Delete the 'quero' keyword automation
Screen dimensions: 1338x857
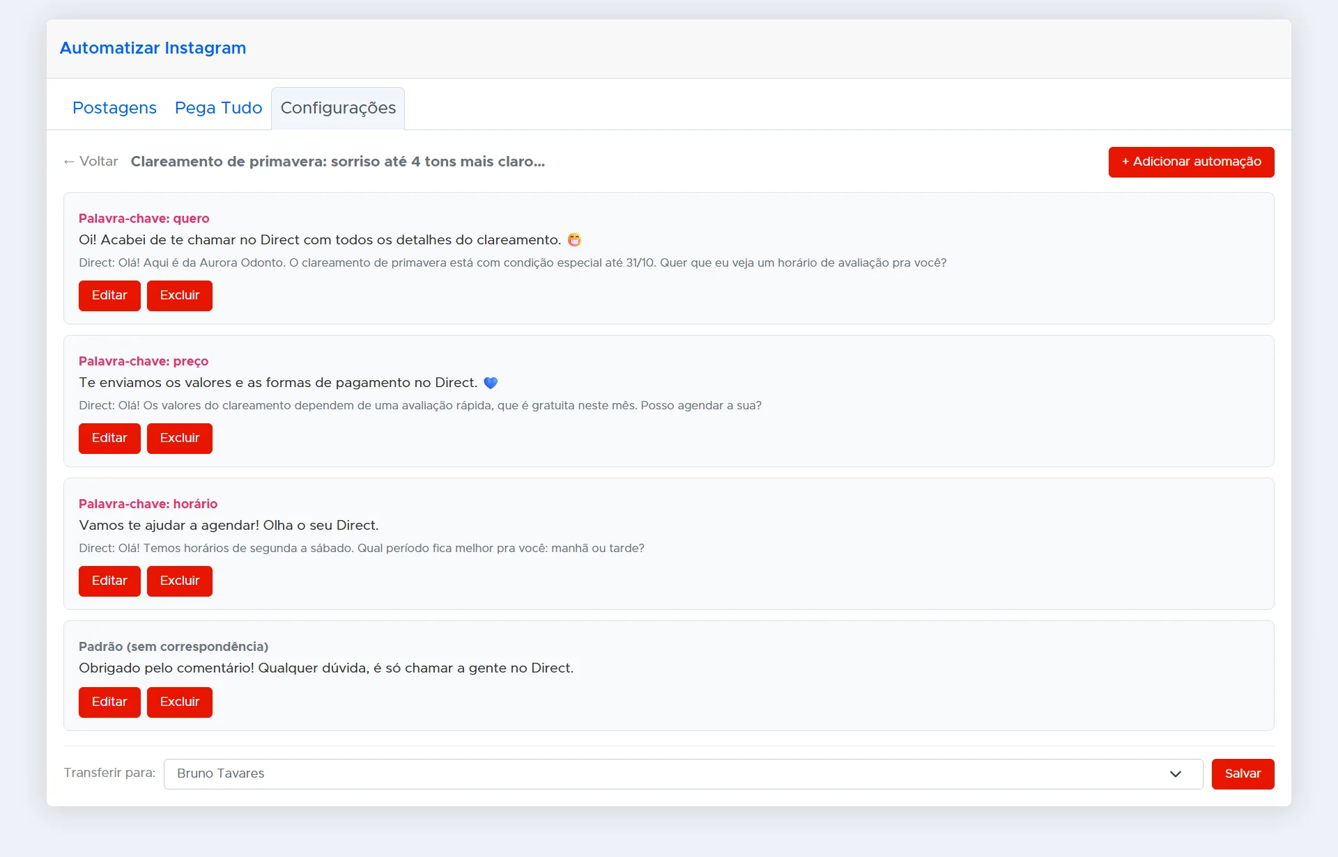[x=179, y=295]
